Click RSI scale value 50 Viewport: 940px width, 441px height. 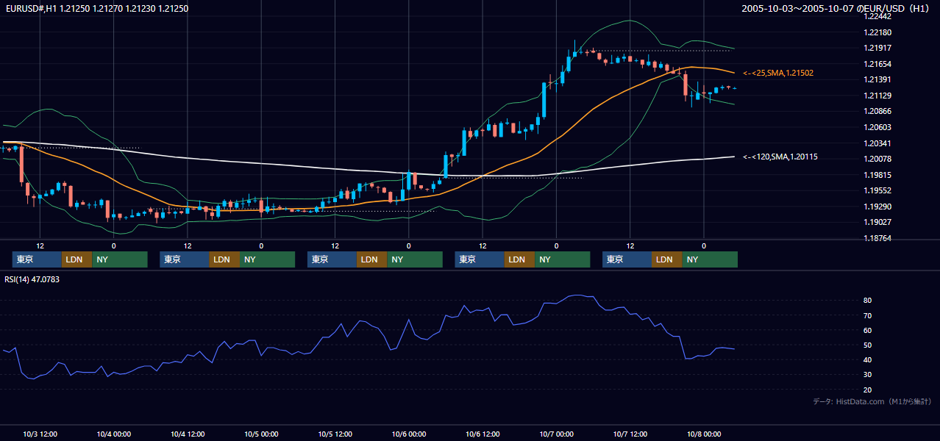click(868, 345)
